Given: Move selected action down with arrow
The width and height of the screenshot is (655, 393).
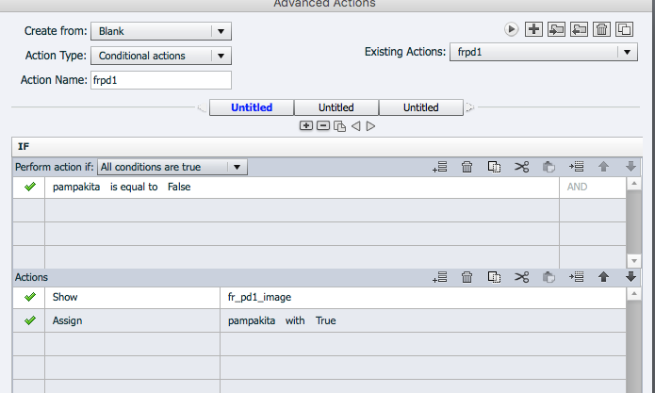Looking at the screenshot, I should click(631, 277).
